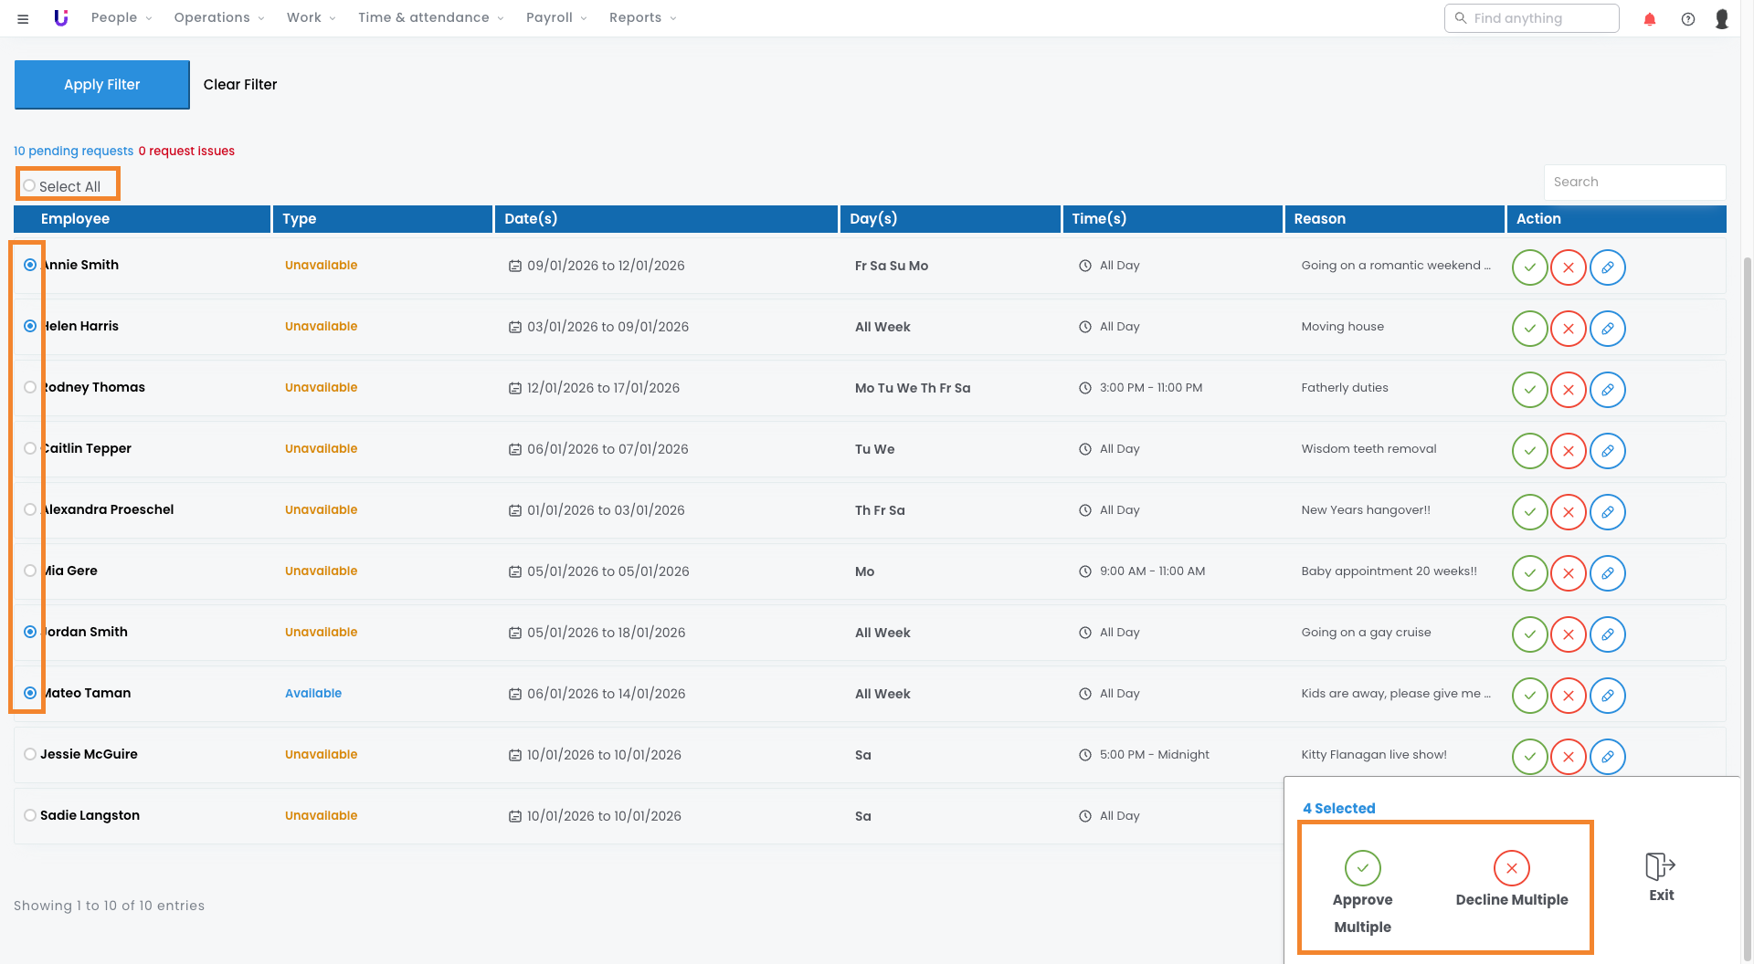This screenshot has height=964, width=1754.
Task: Expand the Payroll dropdown menu
Action: (x=555, y=18)
